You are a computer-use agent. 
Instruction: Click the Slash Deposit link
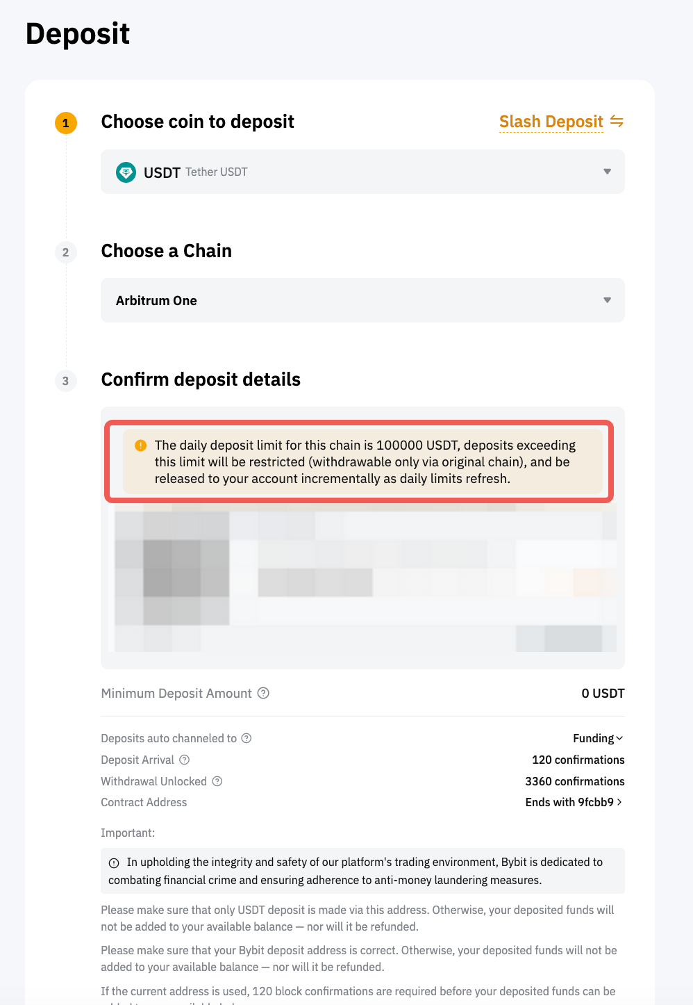pos(551,122)
